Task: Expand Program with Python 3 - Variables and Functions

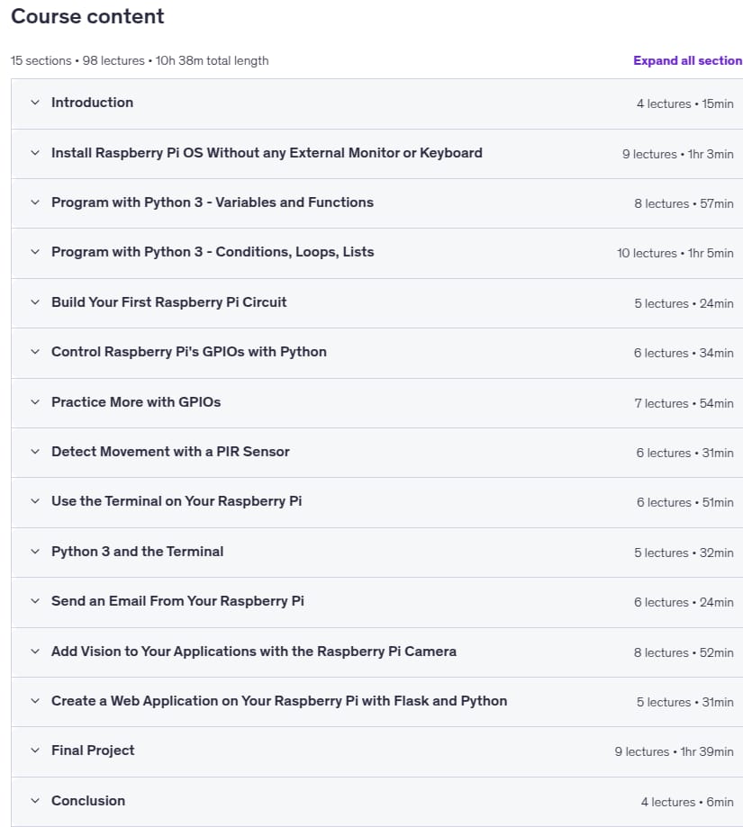Action: [35, 202]
